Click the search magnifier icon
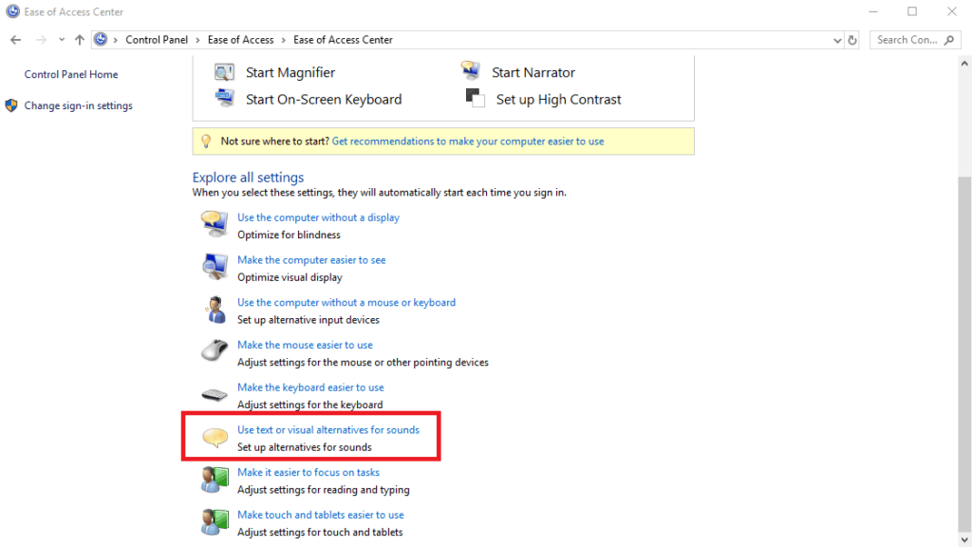Viewport: 972px width, 547px height. click(x=949, y=40)
